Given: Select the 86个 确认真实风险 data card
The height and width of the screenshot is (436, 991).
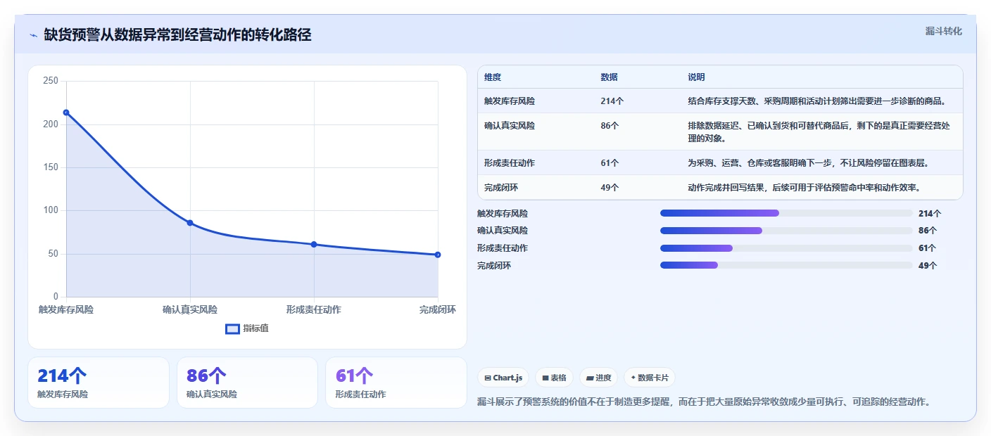Looking at the screenshot, I should coord(248,383).
